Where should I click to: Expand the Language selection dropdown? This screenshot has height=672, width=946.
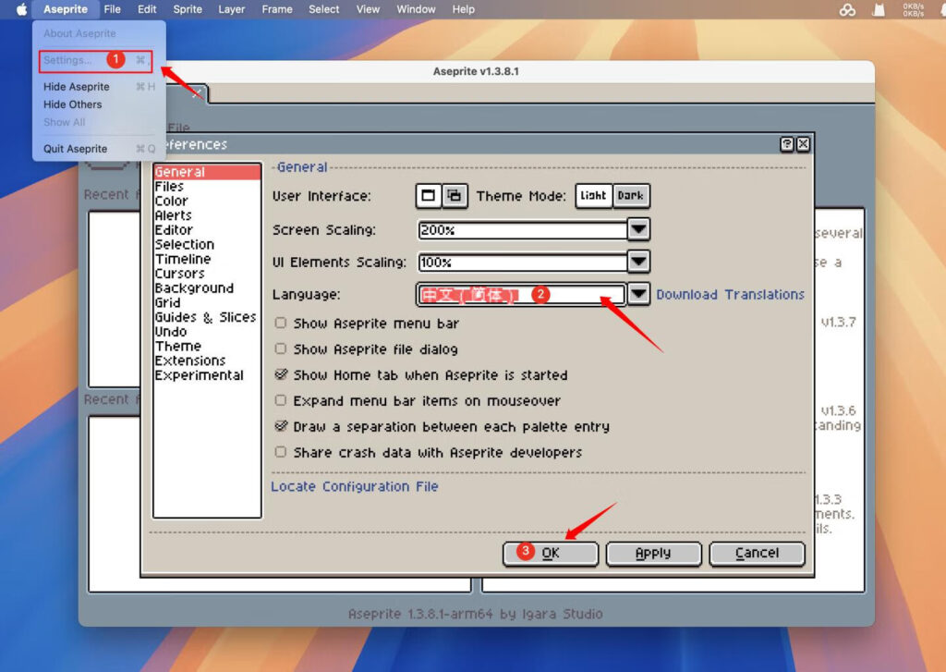pos(637,294)
